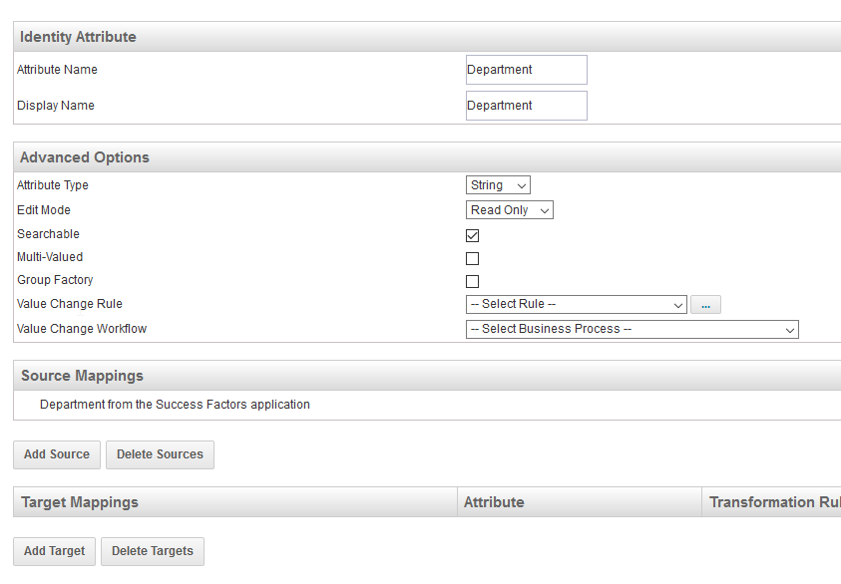Select the Success Factors source mapping row
Image resolution: width=841 pixels, height=584 pixels.
click(175, 405)
